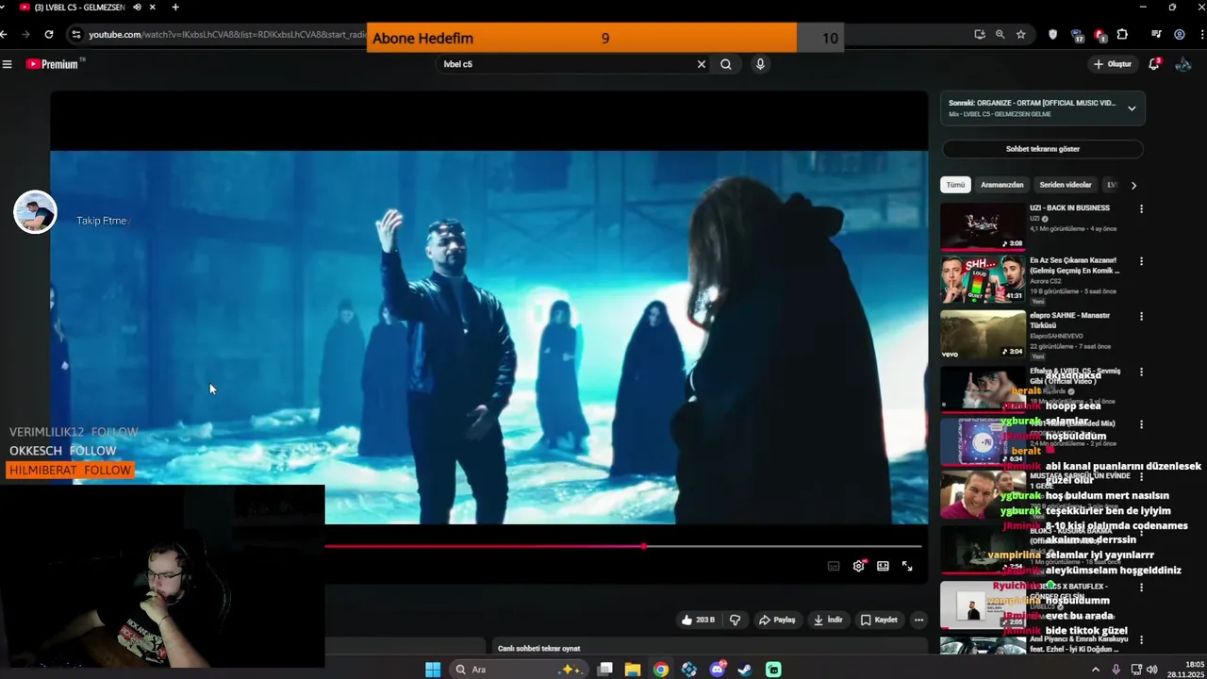The width and height of the screenshot is (1207, 679).
Task: Open options for Eftalya & LVBEL C5 video
Action: [1141, 372]
